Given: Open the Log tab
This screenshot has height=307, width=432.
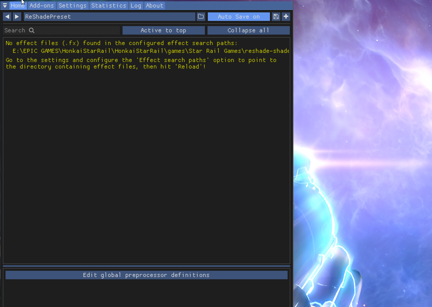Looking at the screenshot, I should pyautogui.click(x=136, y=6).
